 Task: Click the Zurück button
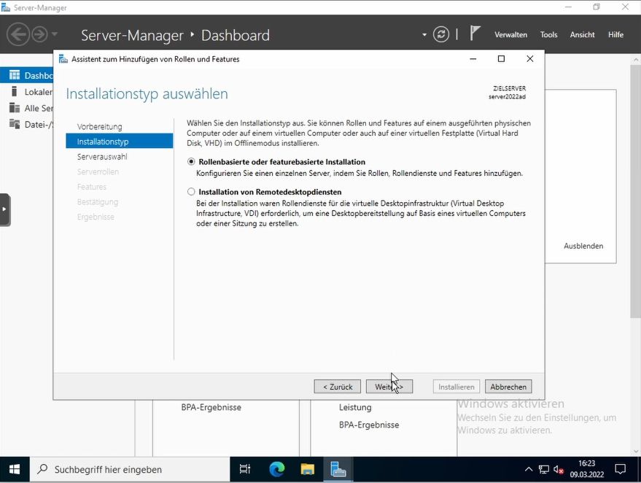(337, 387)
